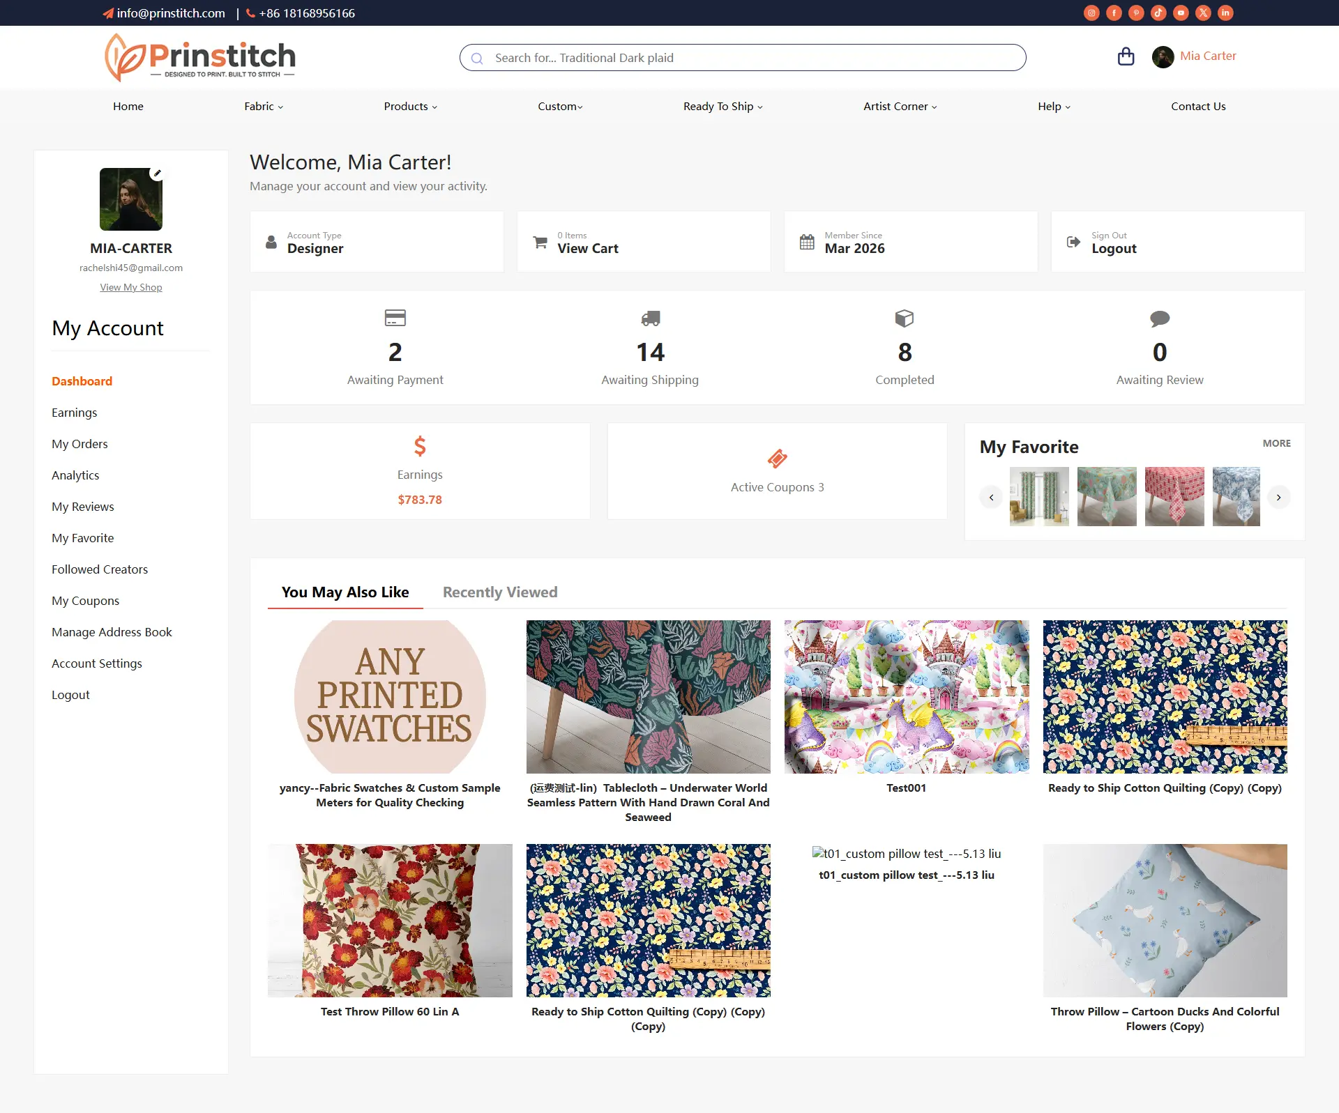Switch to the Recently Viewed tab

(500, 592)
